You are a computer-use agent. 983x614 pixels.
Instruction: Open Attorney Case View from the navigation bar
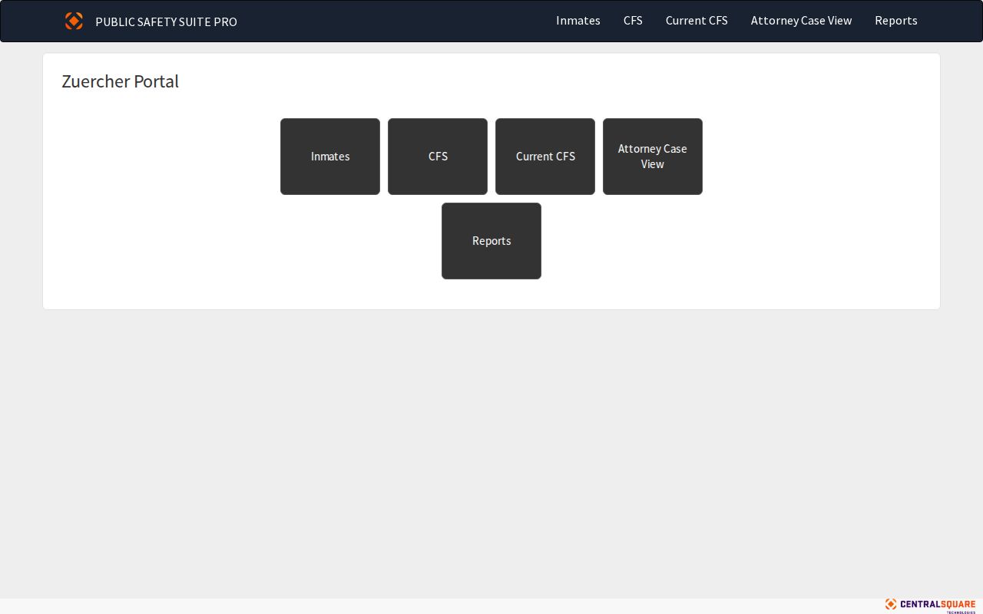(x=801, y=21)
